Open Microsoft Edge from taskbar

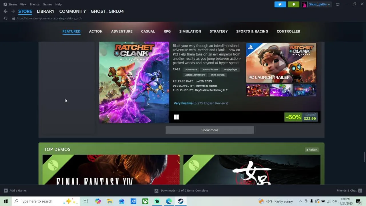(169, 201)
